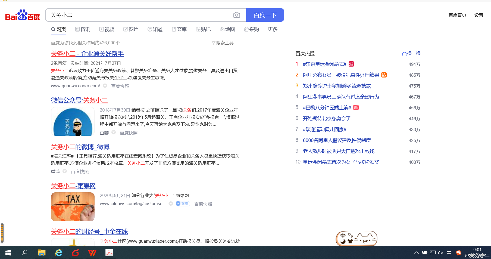
Task: Open the 文库 tab
Action: pyautogui.click(x=179, y=29)
